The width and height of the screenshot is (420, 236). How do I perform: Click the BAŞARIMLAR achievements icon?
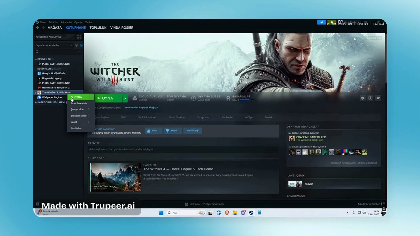228,98
